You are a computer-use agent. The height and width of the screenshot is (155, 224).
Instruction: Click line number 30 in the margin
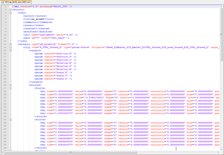click(x=5, y=98)
